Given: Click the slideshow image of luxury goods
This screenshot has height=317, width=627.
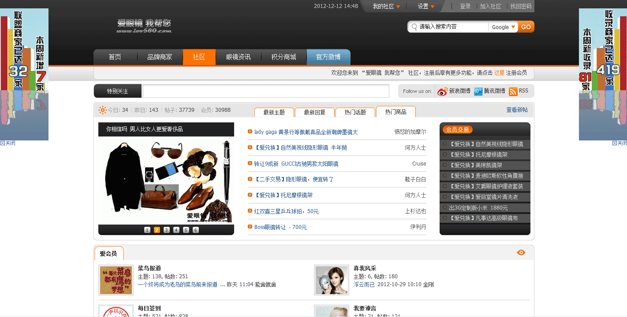Looking at the screenshot, I should pyautogui.click(x=166, y=181).
